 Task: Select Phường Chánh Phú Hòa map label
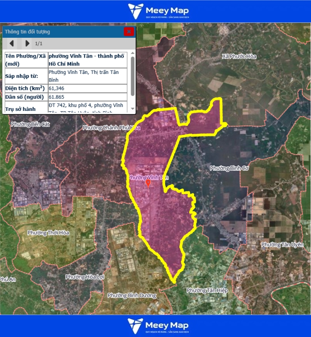click(111, 128)
